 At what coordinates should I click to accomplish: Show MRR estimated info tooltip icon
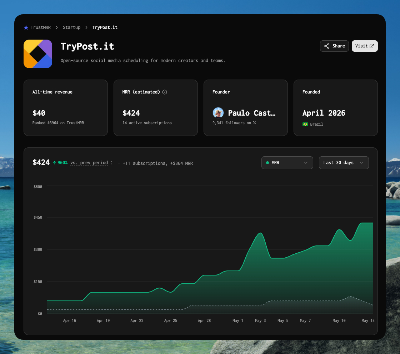pyautogui.click(x=165, y=92)
